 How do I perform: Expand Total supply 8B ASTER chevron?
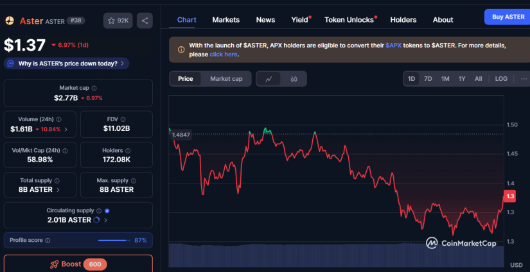tap(58, 190)
